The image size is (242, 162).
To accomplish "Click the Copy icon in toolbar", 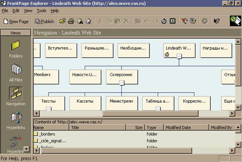I will pos(109,21).
